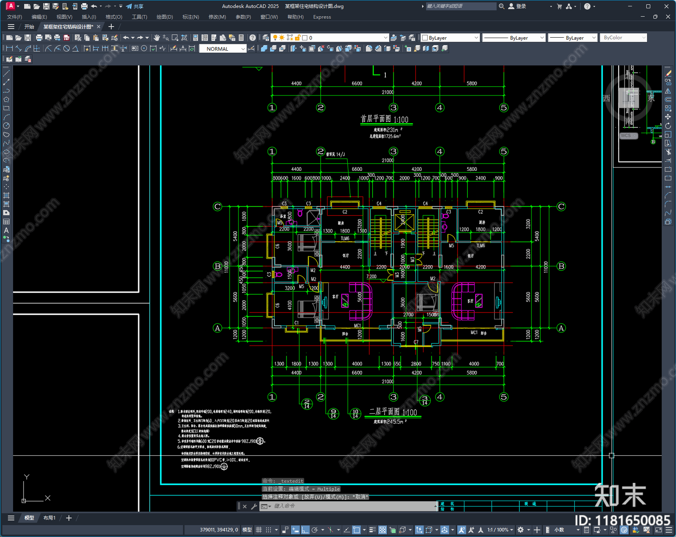Viewport: 676px width, 537px height.
Task: Toggle polar tracking in status bar
Action: [x=314, y=530]
